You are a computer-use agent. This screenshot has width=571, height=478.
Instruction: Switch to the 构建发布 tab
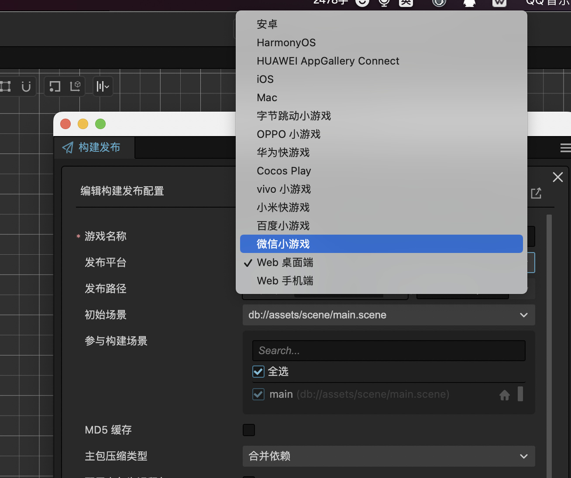(x=94, y=147)
